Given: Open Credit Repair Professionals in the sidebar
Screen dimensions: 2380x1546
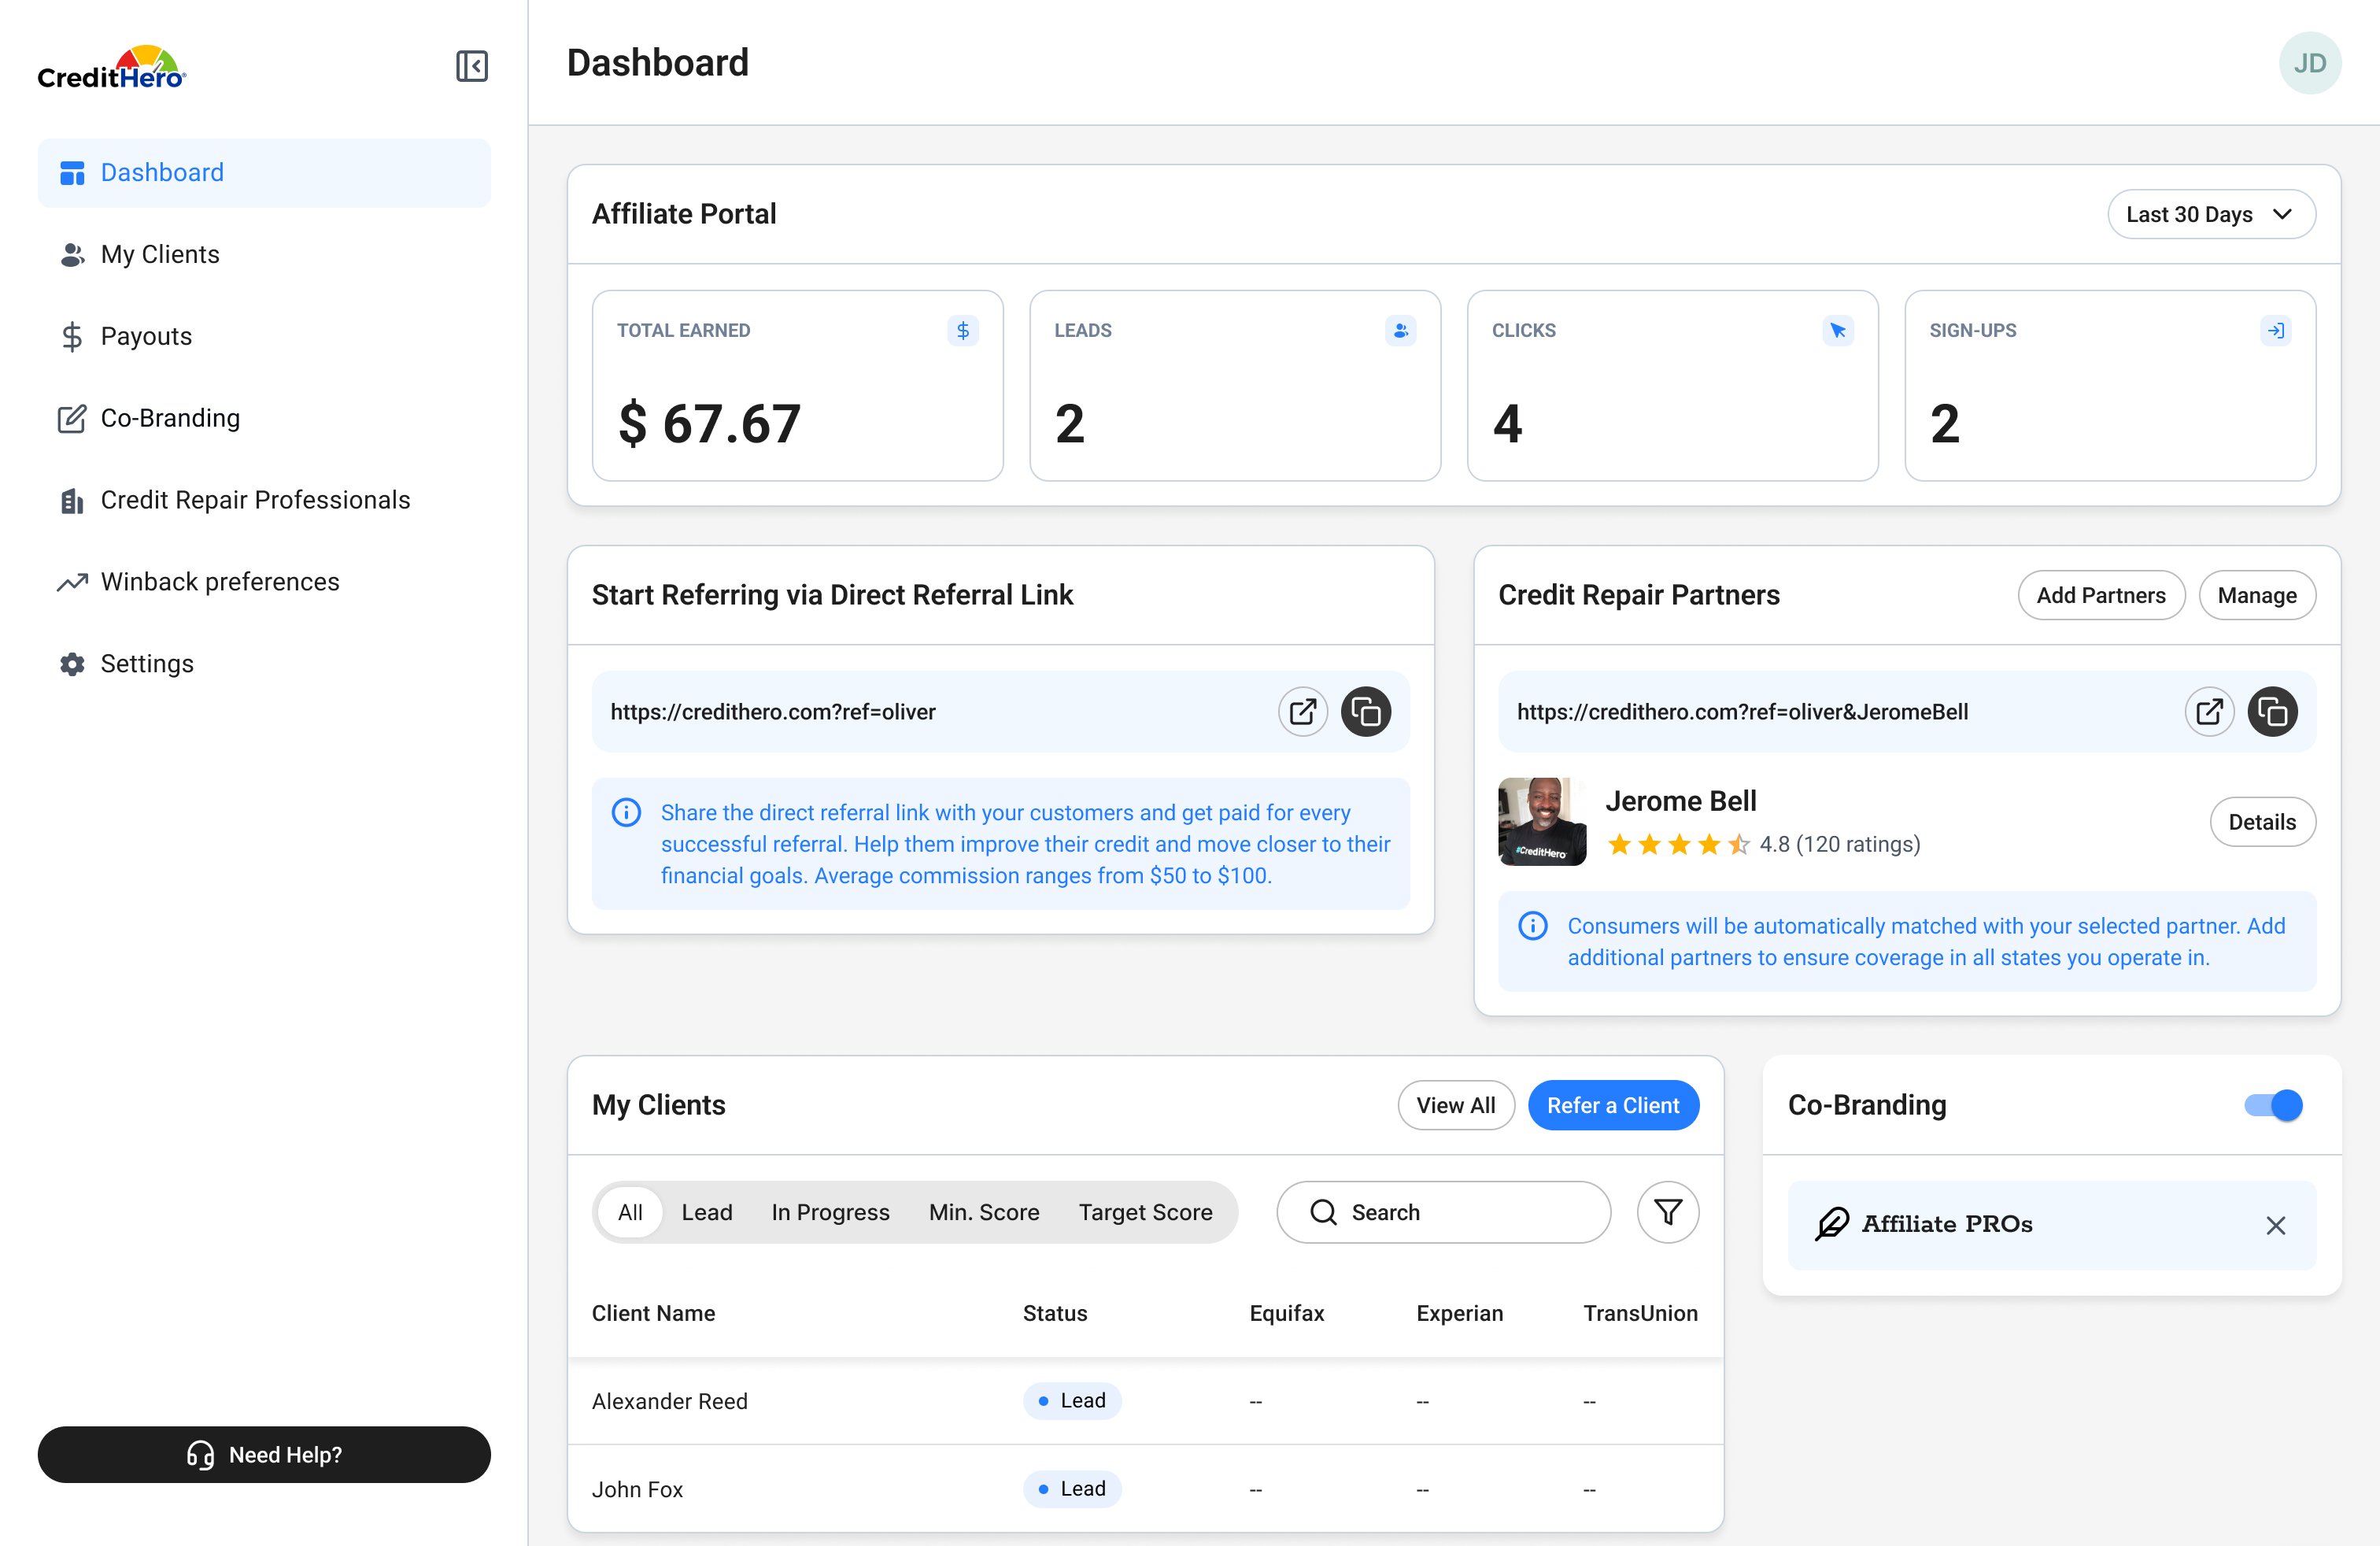Looking at the screenshot, I should click(x=264, y=500).
